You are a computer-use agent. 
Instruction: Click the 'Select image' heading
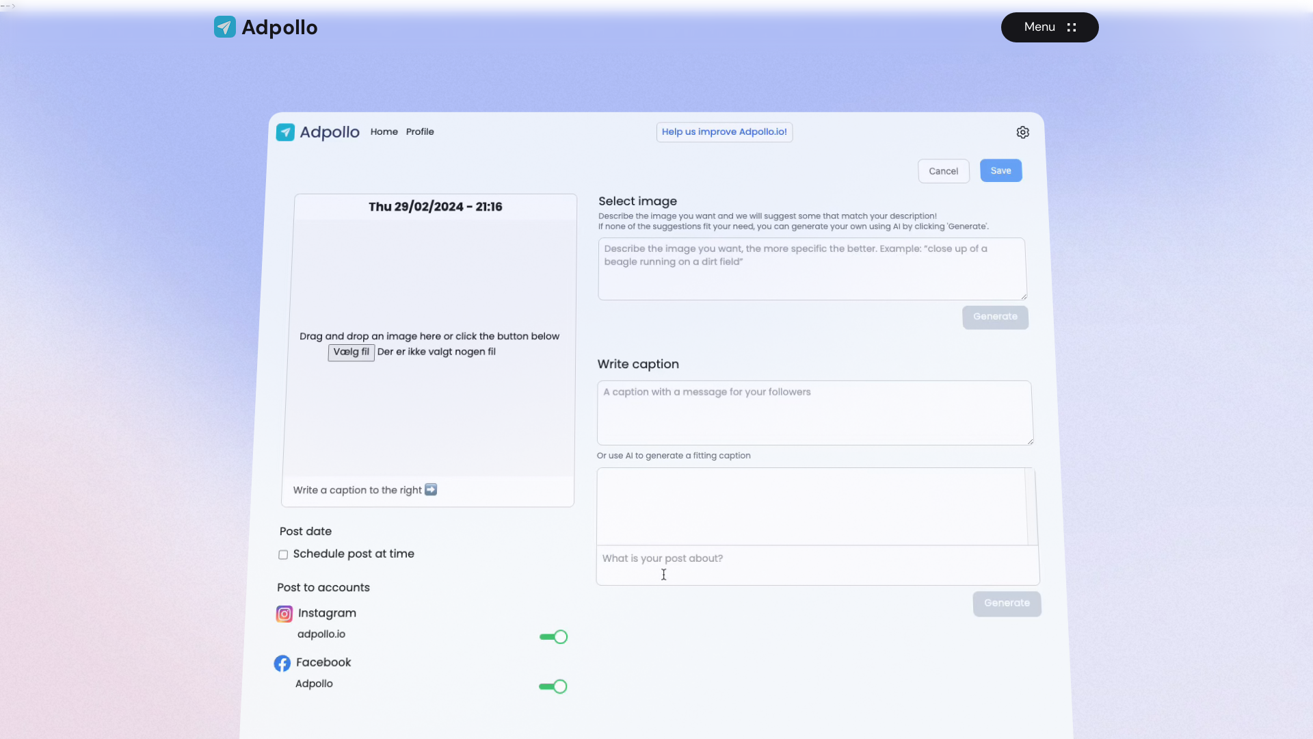coord(637,201)
